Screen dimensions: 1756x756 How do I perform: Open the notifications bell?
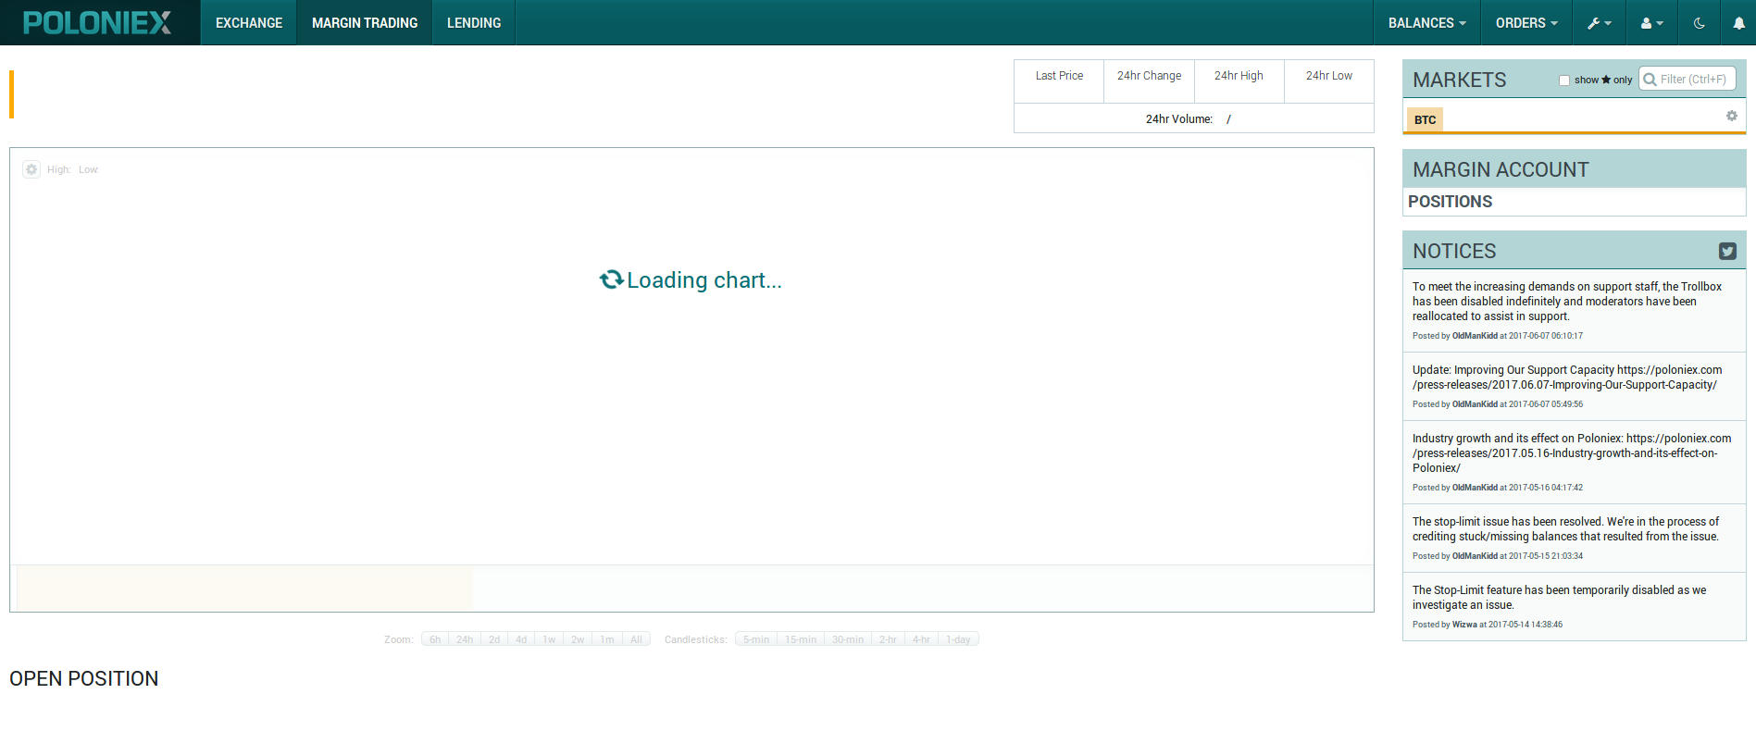1738,23
